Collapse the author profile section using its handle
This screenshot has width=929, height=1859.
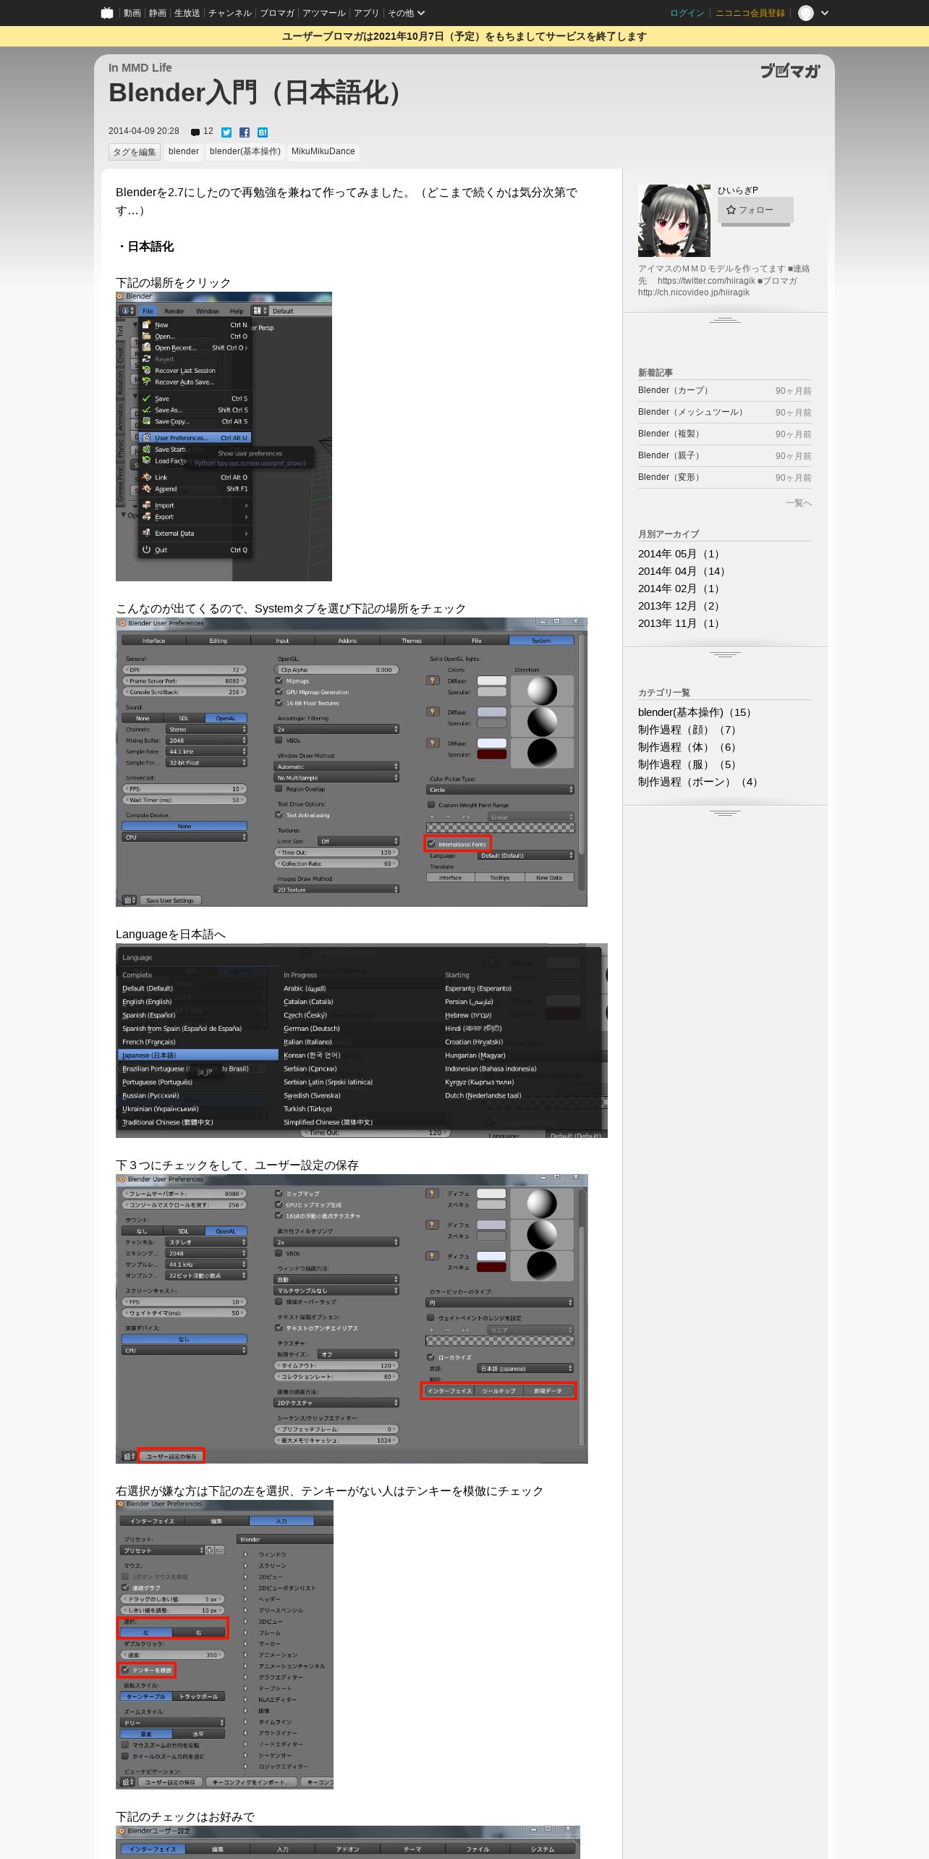(725, 319)
